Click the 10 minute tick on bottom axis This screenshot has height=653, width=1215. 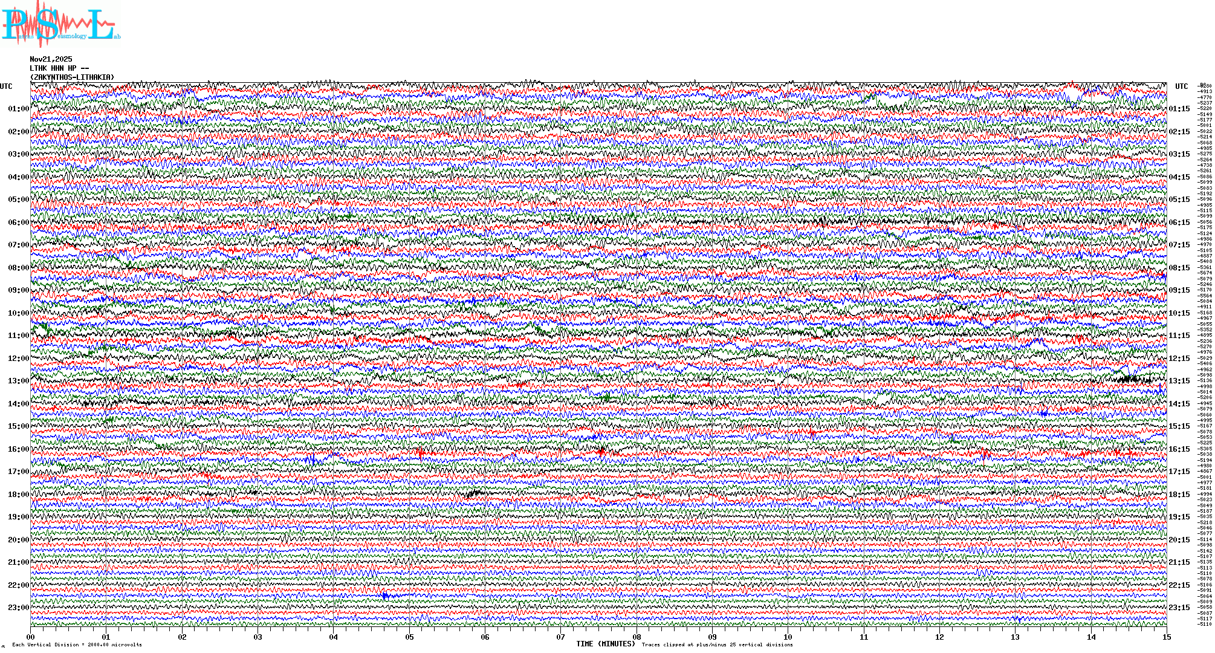pos(788,637)
